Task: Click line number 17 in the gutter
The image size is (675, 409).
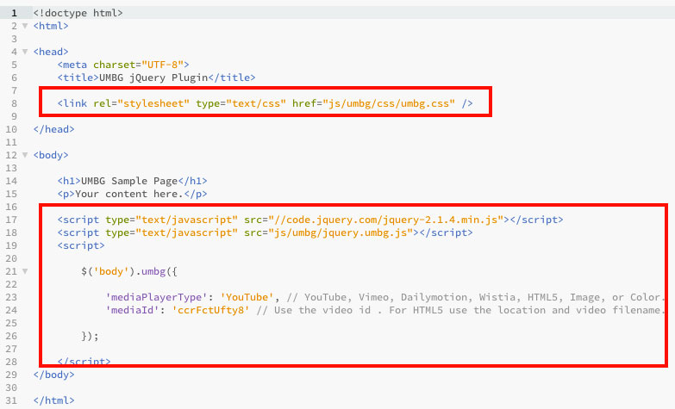Action: (x=11, y=220)
